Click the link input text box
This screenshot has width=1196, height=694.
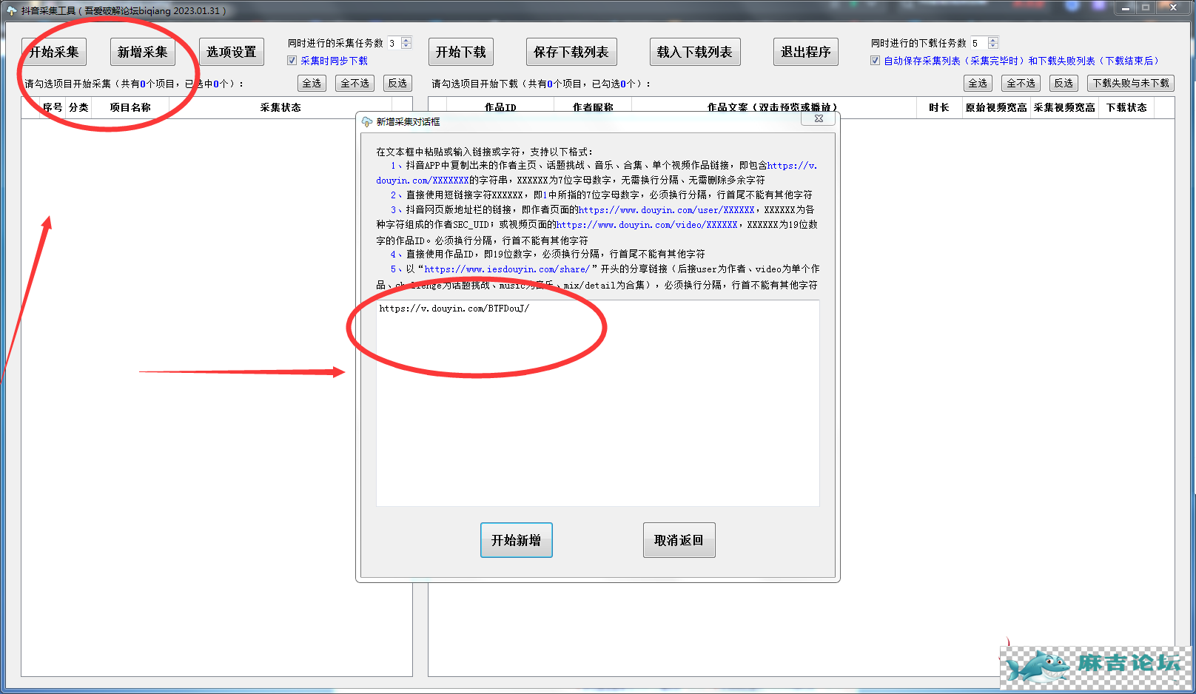coord(598,403)
